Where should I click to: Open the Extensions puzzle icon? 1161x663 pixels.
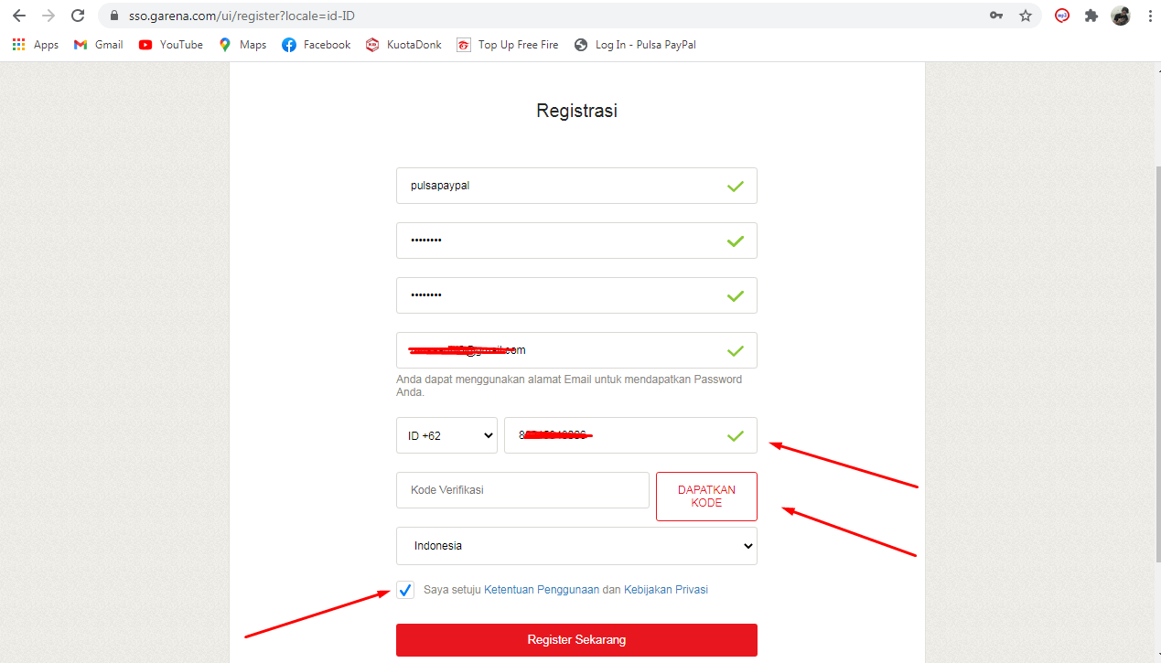coord(1091,16)
